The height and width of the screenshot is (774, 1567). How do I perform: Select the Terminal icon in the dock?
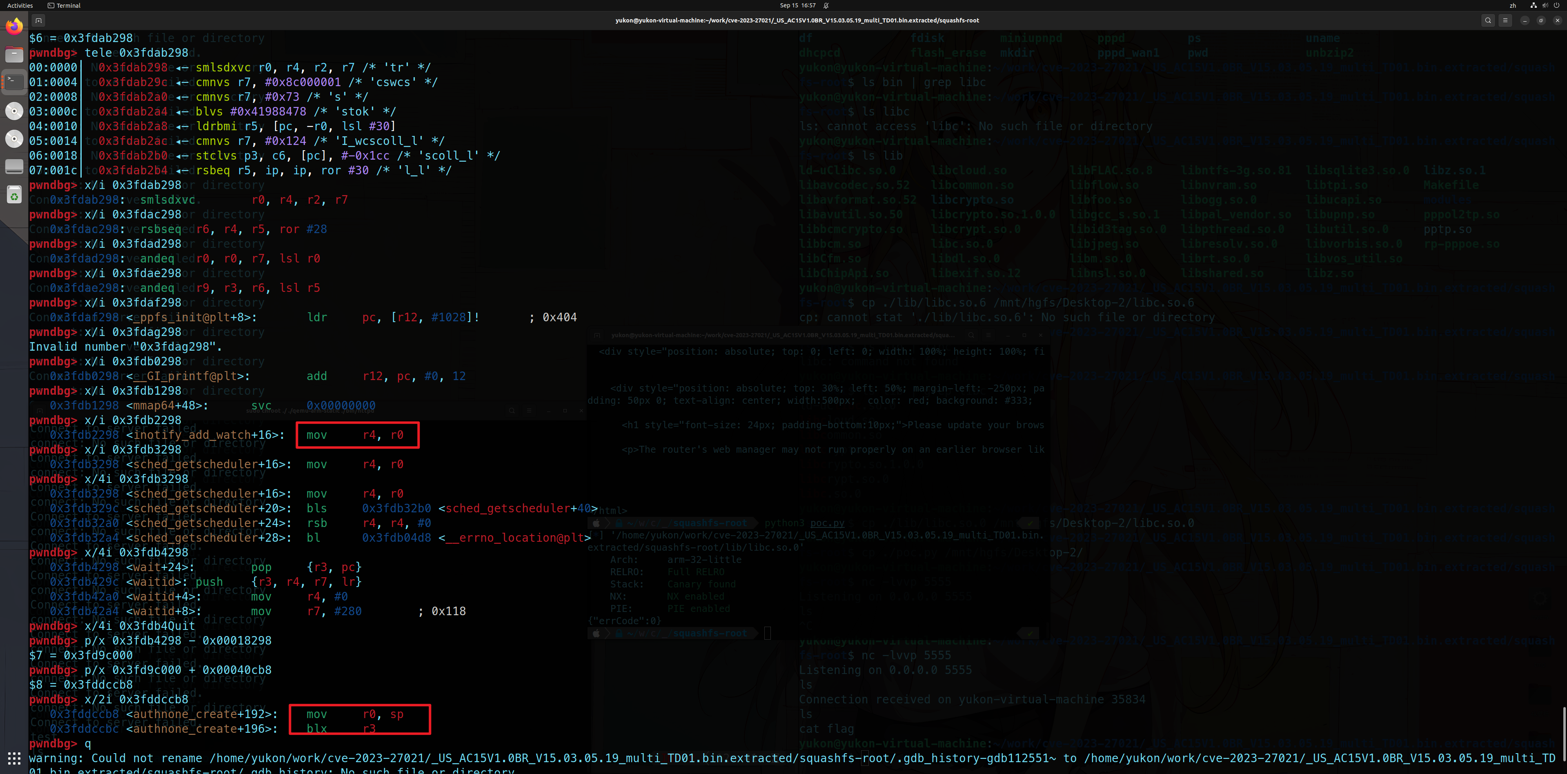14,82
